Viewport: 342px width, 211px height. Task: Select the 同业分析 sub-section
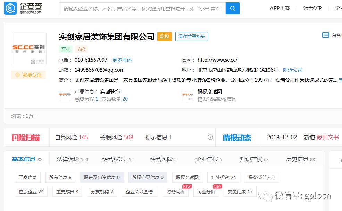coord(206,191)
